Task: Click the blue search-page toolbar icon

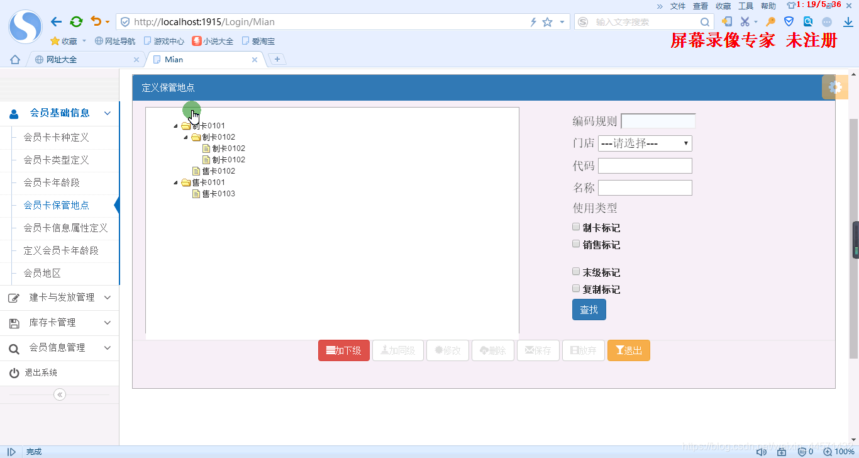Action: [808, 21]
